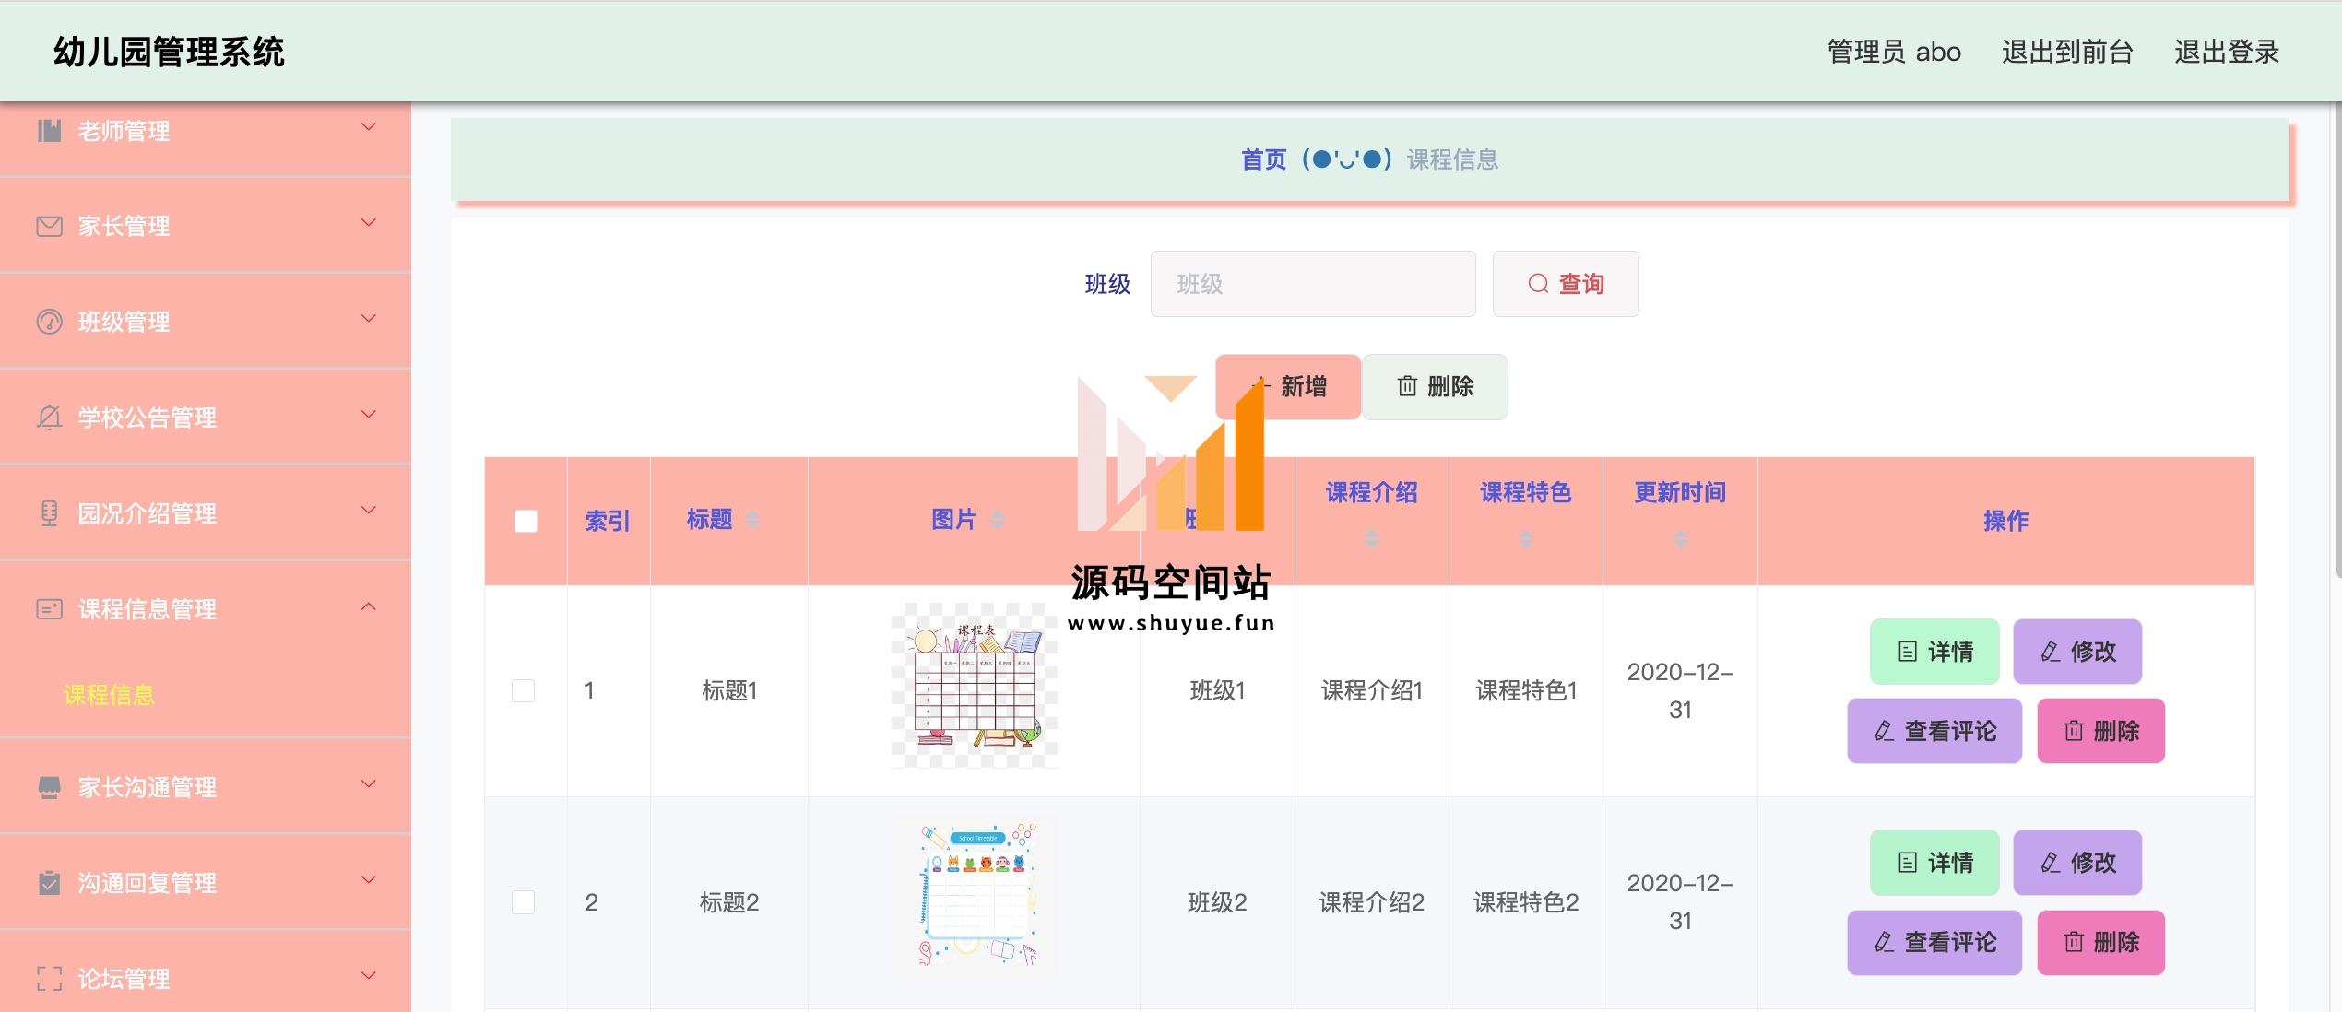Toggle the select-all checkbox in table header

[x=526, y=521]
